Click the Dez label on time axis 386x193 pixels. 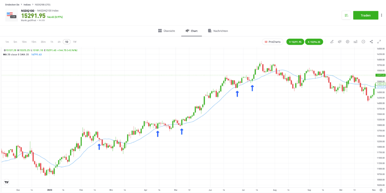pos(18,190)
